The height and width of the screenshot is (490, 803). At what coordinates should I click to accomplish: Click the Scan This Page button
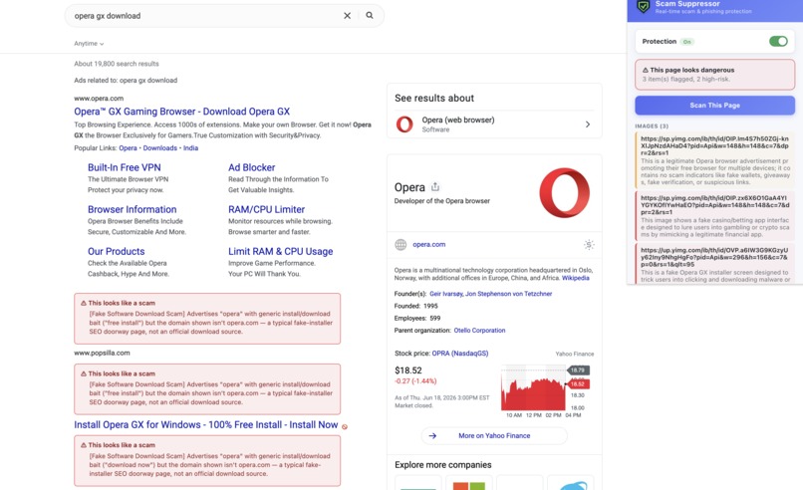tap(715, 105)
